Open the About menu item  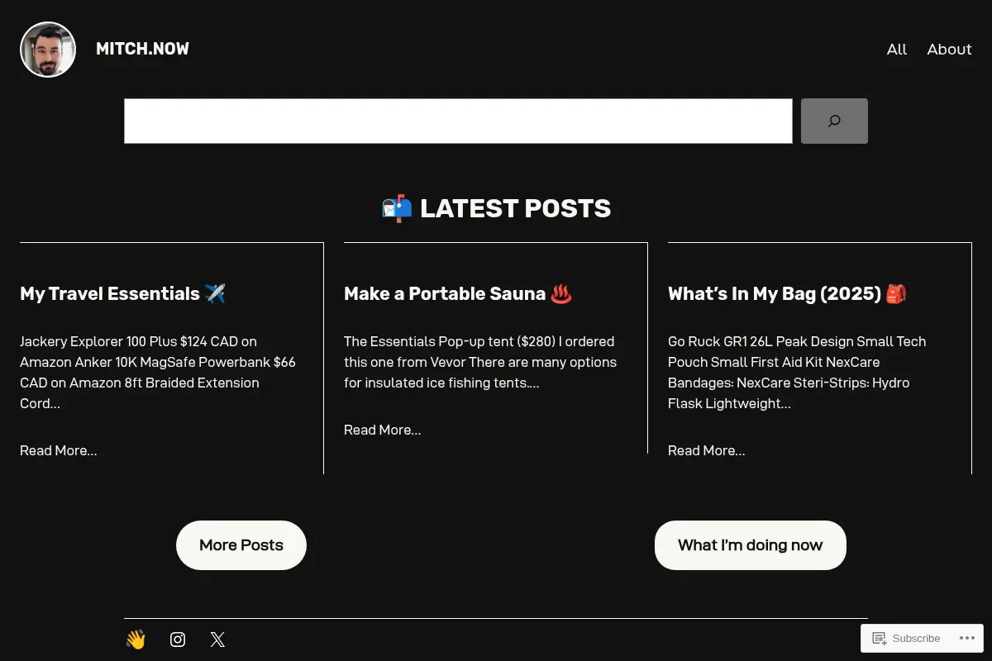click(949, 49)
